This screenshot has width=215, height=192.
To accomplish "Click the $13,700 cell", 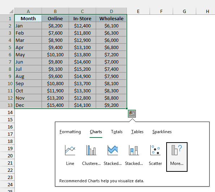I will point(82,83).
